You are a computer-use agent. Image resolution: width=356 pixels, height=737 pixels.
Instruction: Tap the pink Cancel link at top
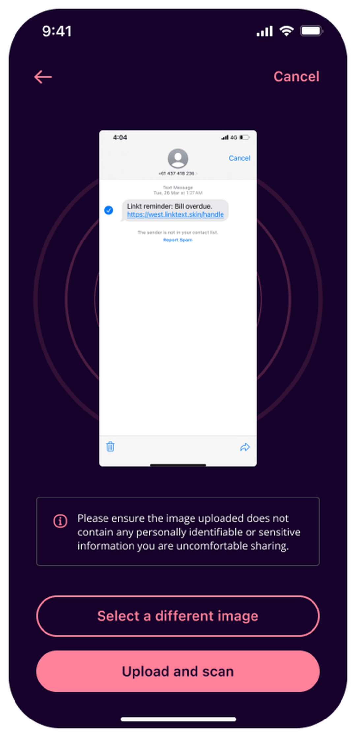pos(296,77)
